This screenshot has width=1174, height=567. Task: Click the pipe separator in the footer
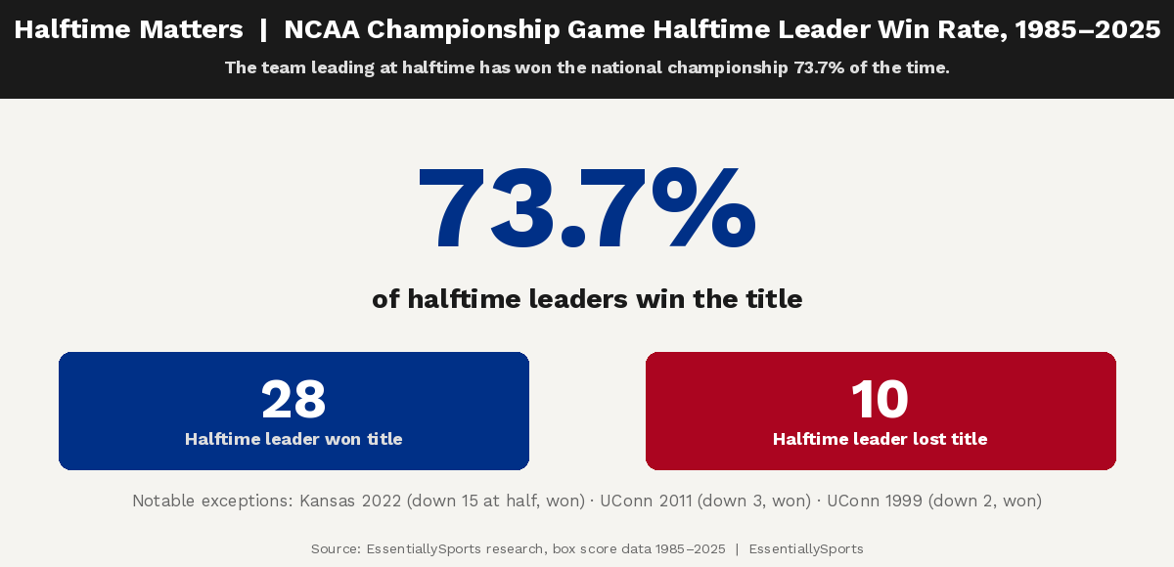737,549
